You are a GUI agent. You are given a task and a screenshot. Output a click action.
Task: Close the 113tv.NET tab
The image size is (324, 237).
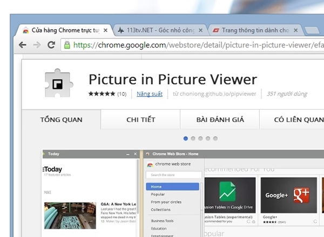click(200, 30)
